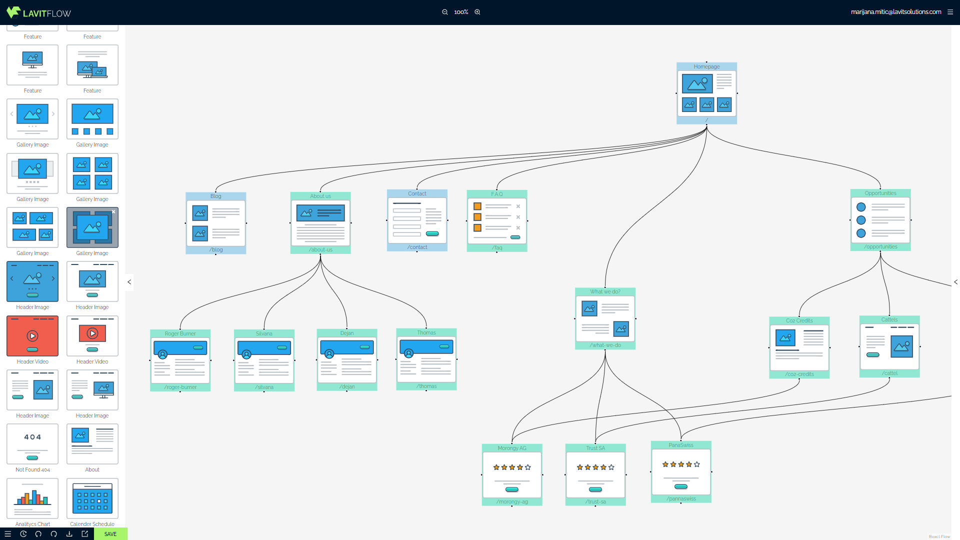This screenshot has height=540, width=960.
Task: Click the React Flow attribution link
Action: (939, 536)
